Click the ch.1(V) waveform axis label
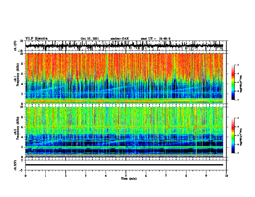 [15, 46]
